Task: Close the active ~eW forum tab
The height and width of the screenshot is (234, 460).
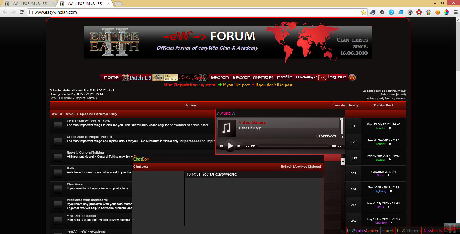Action: click(108, 4)
